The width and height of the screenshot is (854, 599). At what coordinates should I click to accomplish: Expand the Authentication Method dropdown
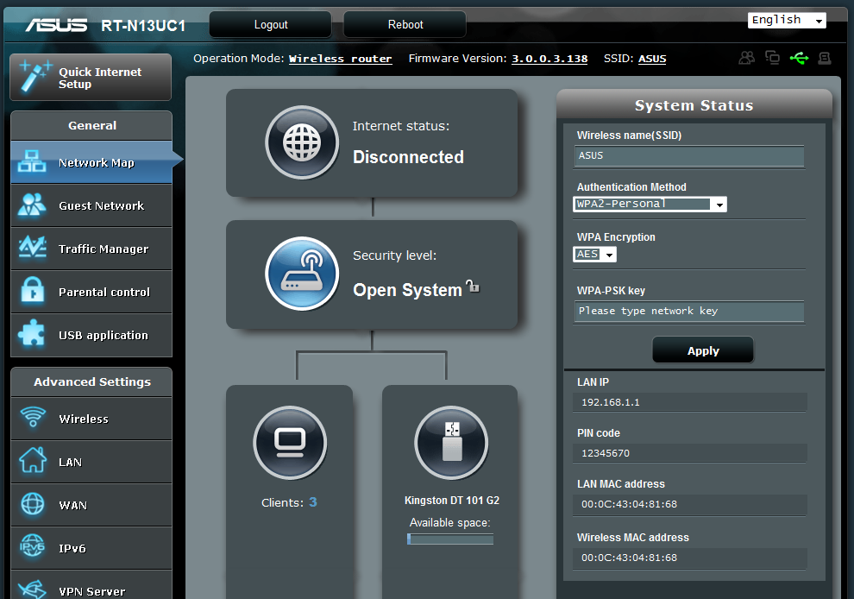tap(650, 204)
